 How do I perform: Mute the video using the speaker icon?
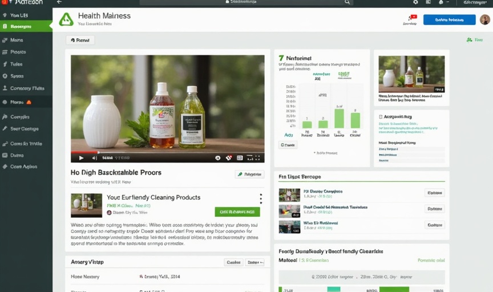pyautogui.click(x=94, y=158)
